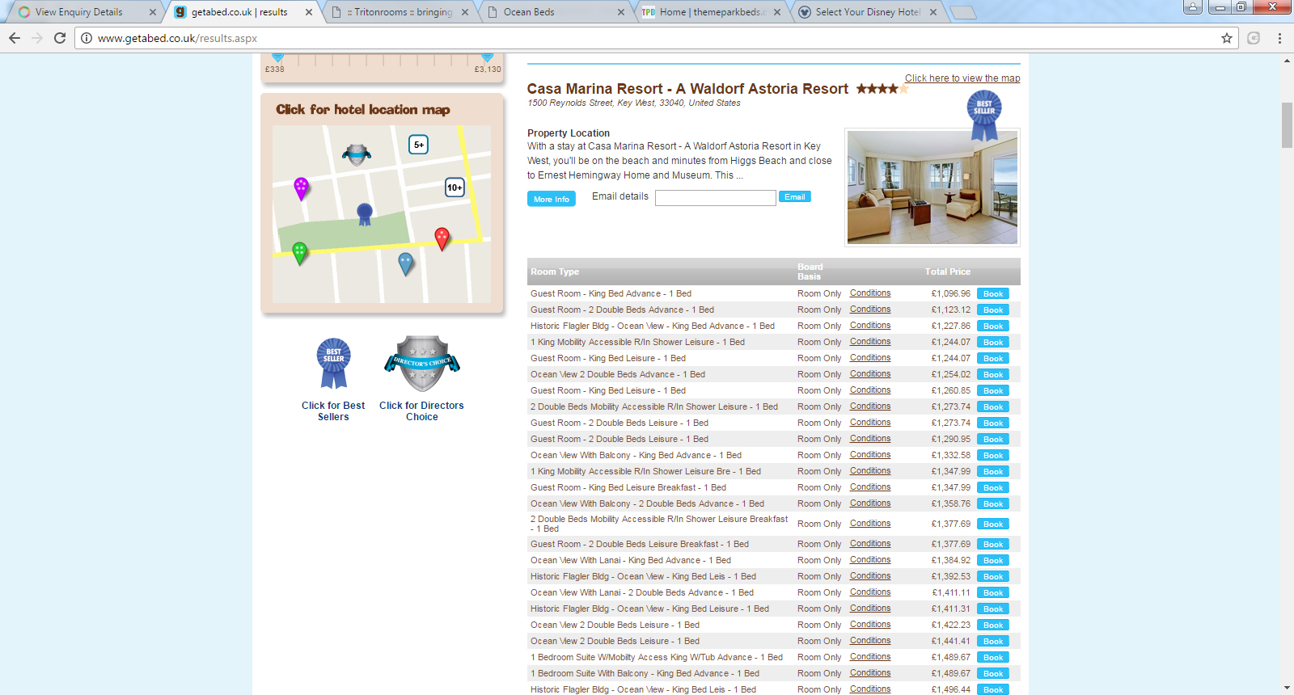Click the 1500 Reynolds Street address text
Viewport: 1294px width, 695px height.
tap(634, 103)
